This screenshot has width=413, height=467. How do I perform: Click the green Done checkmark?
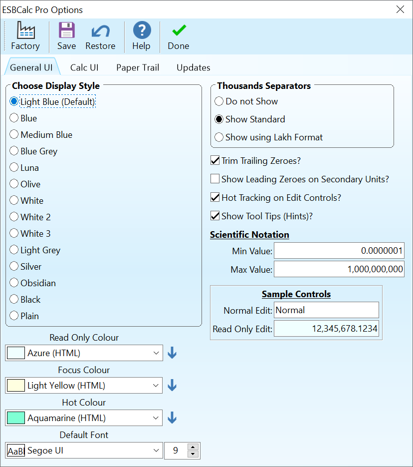coord(179,30)
